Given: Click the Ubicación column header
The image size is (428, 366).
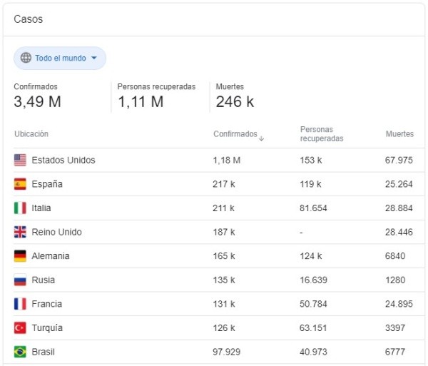Looking at the screenshot, I should pos(31,134).
